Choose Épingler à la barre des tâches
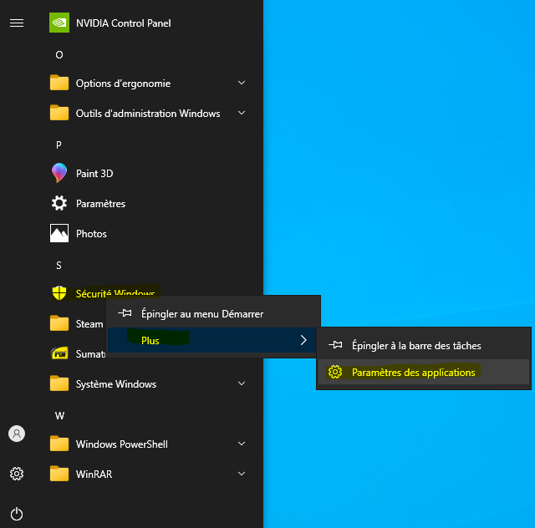 pyautogui.click(x=424, y=346)
